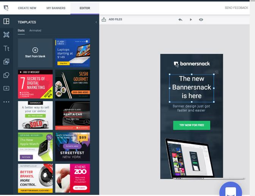The image size is (255, 196).
Task: Select the Editor tab
Action: tap(85, 8)
